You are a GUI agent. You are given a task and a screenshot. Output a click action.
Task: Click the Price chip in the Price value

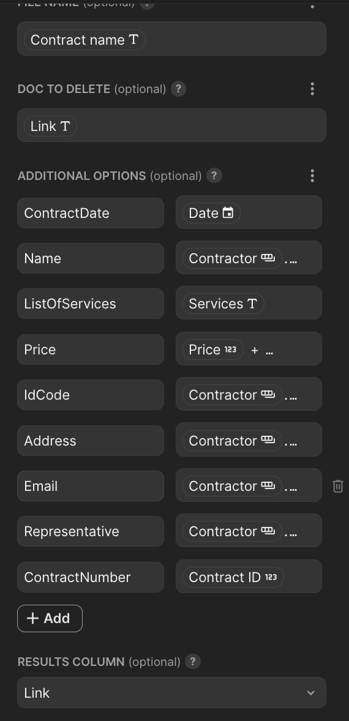click(x=213, y=350)
